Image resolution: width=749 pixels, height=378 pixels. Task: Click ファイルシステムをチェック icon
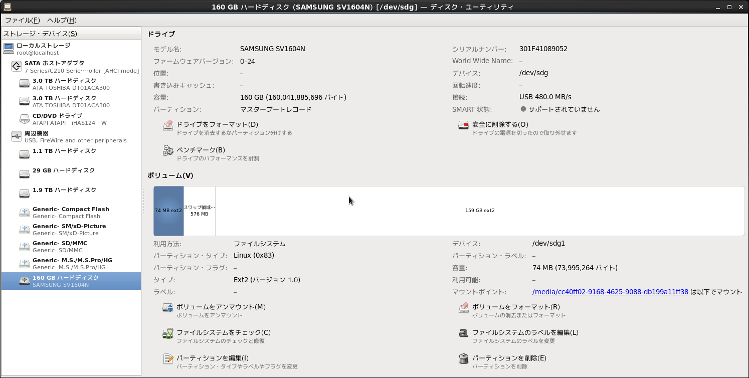[x=168, y=333]
